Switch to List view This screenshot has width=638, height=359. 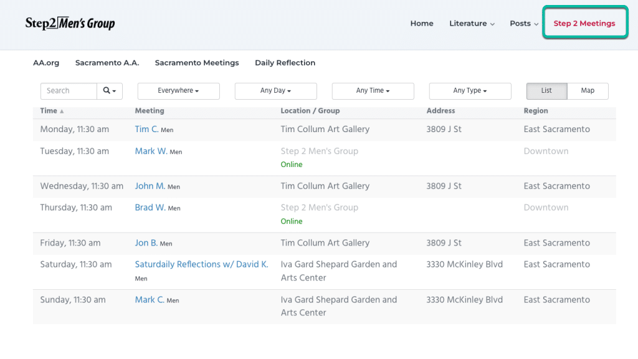[546, 91]
